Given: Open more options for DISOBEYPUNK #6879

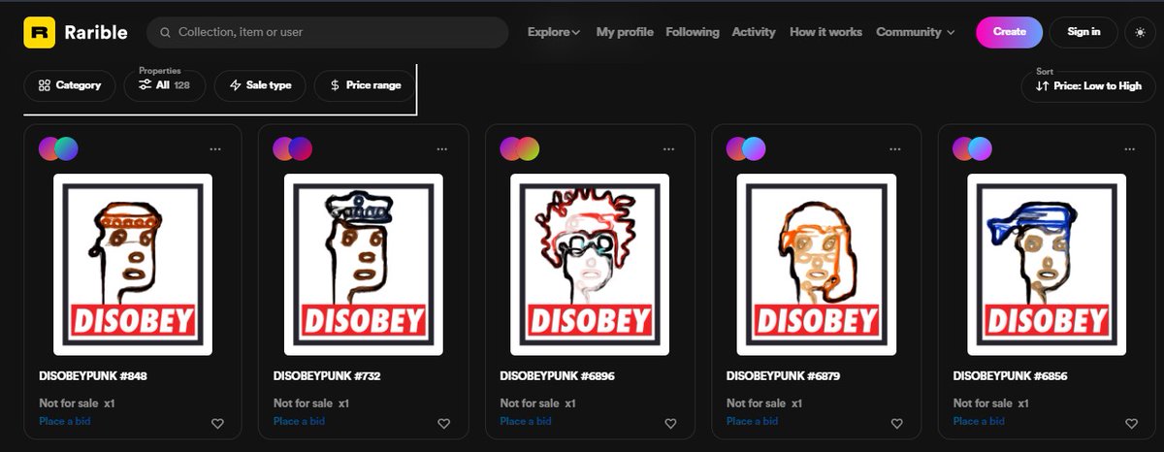Looking at the screenshot, I should [x=896, y=148].
